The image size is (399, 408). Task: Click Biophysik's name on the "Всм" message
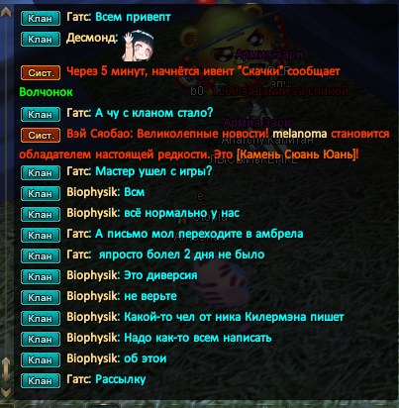93,192
